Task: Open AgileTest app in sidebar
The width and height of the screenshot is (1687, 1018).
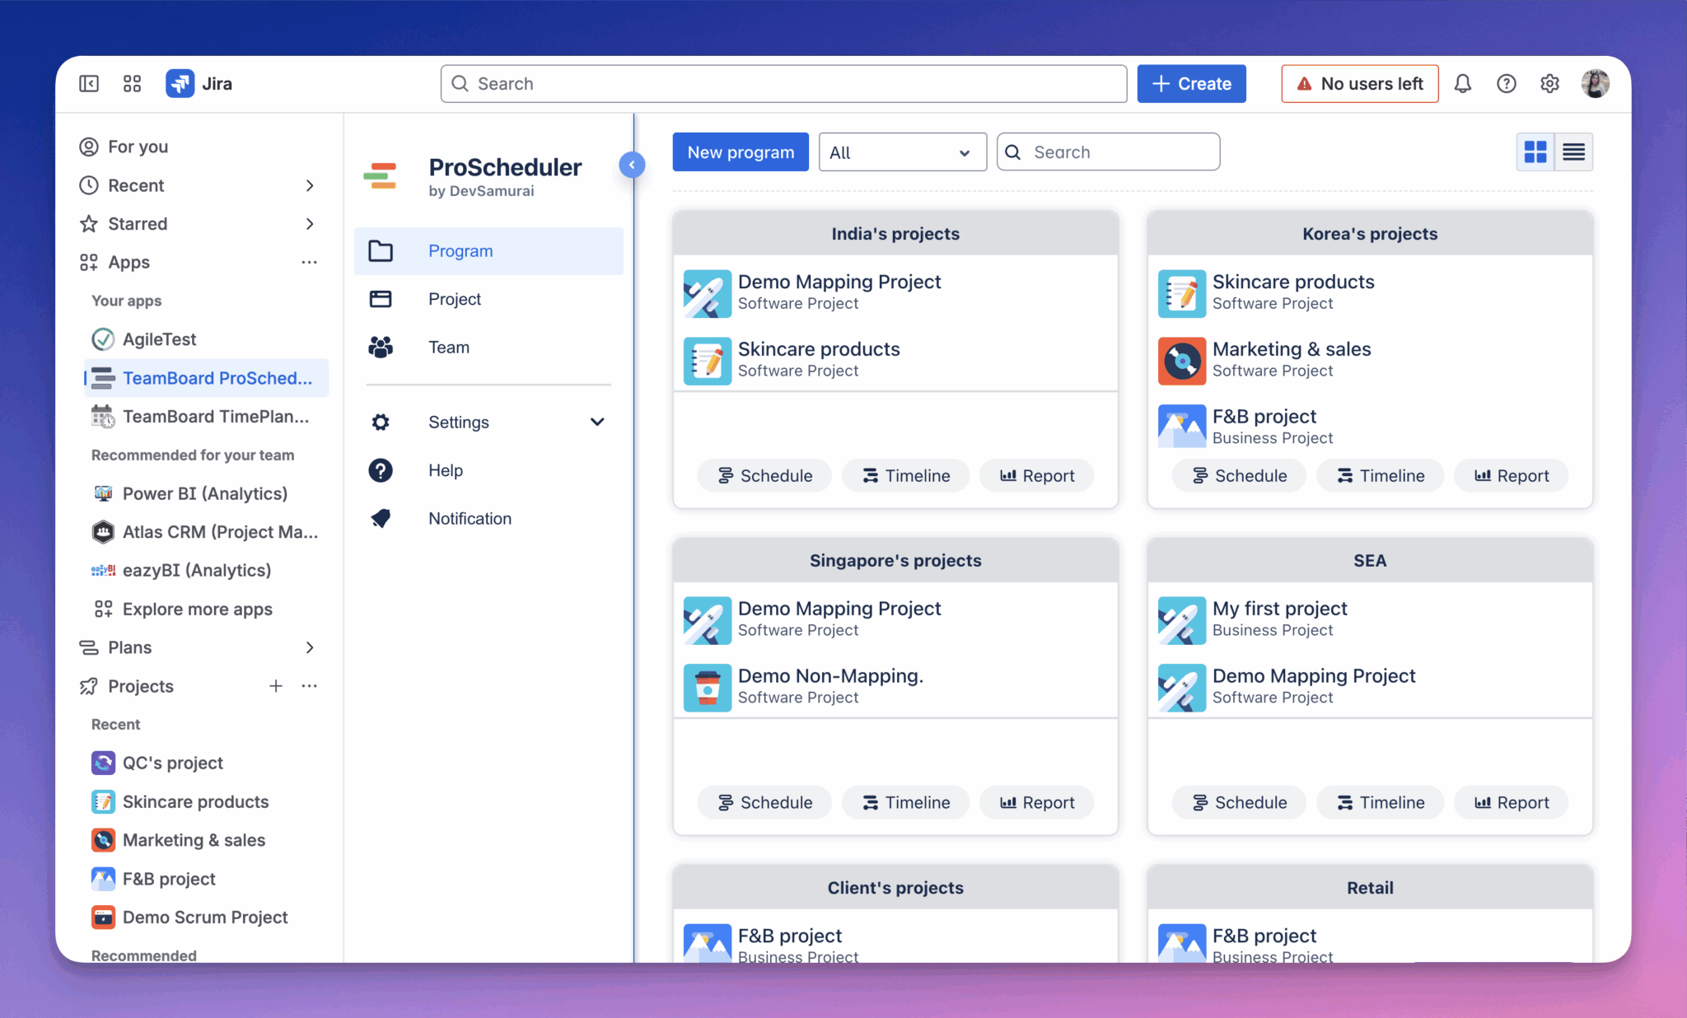Action: tap(206, 339)
